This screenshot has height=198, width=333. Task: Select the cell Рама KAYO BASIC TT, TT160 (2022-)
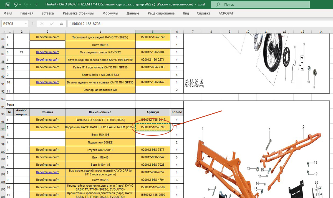click(x=100, y=120)
